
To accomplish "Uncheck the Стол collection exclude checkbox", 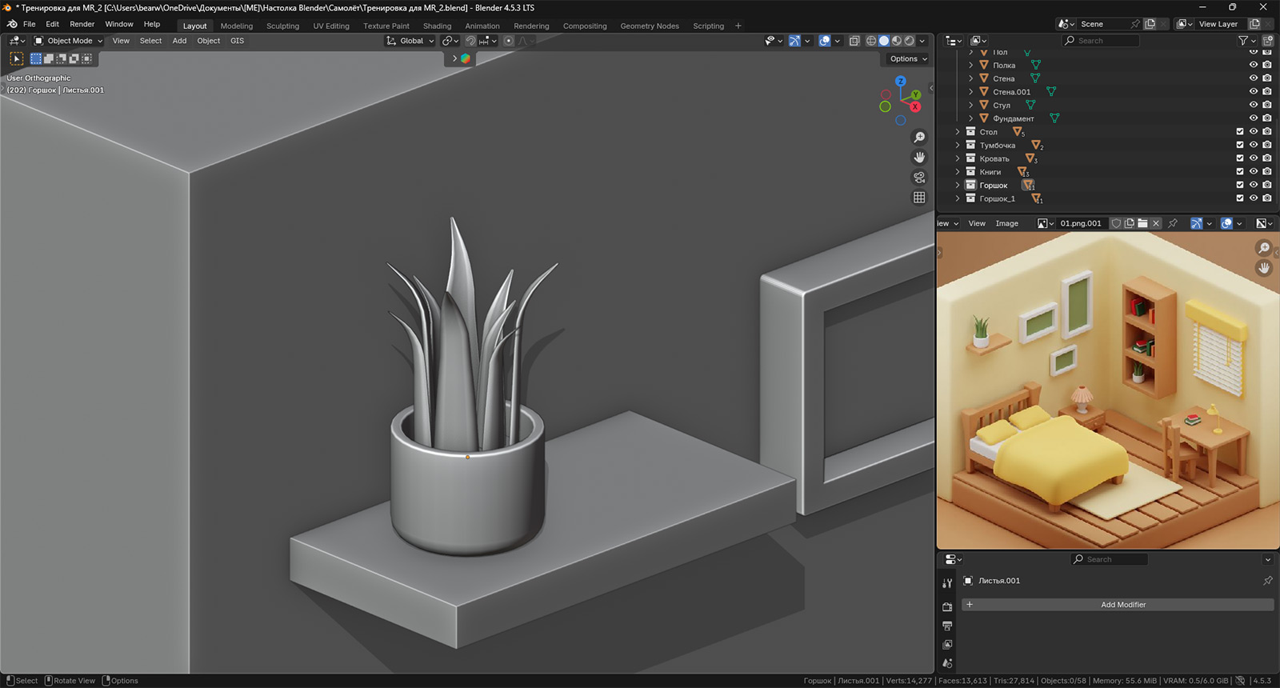I will (x=1240, y=132).
